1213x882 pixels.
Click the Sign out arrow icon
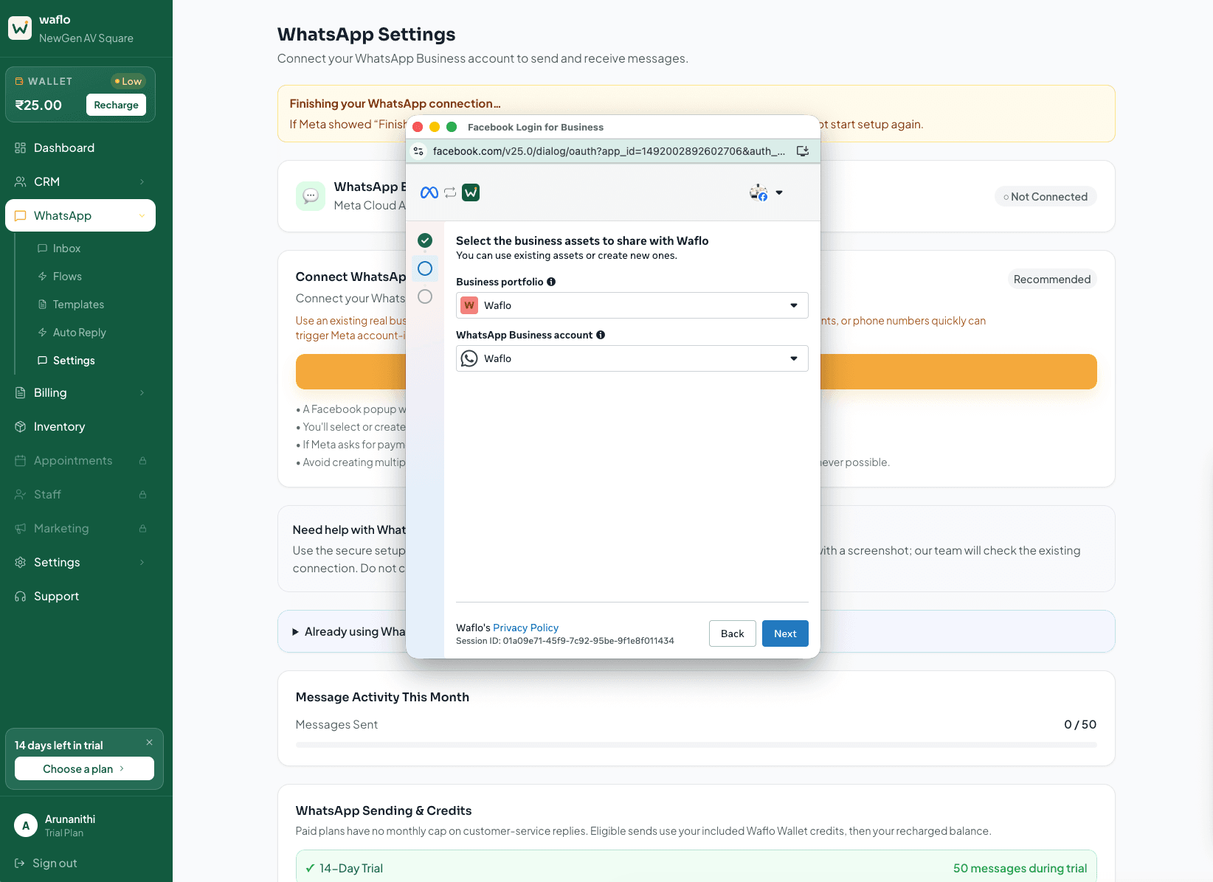click(20, 863)
